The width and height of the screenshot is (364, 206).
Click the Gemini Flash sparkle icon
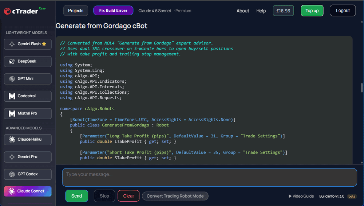coord(12,44)
